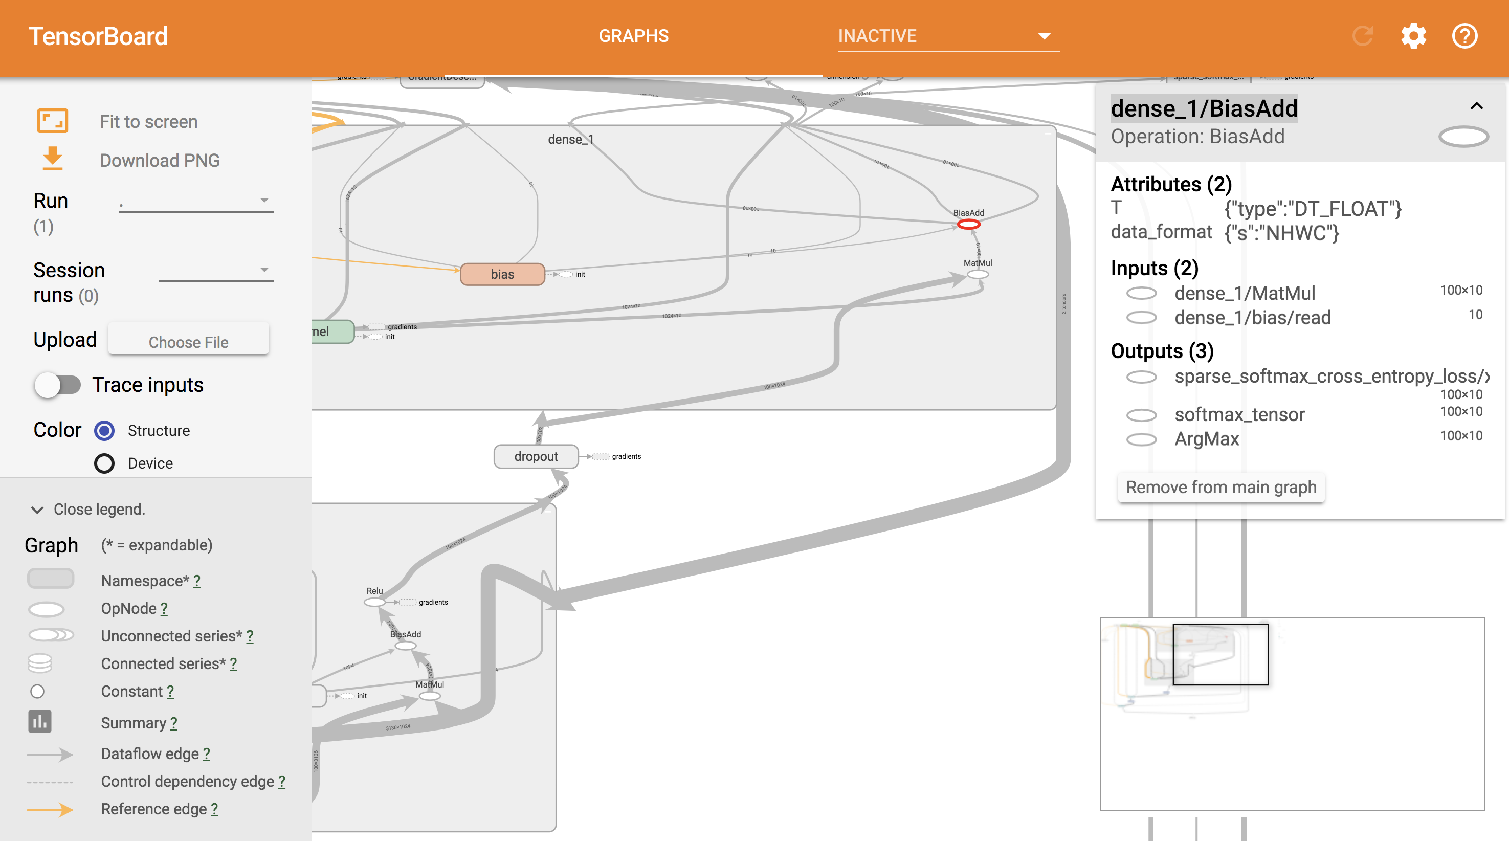Viewport: 1509px width, 841px height.
Task: Click the output node icon for ArgMax
Action: pyautogui.click(x=1141, y=439)
